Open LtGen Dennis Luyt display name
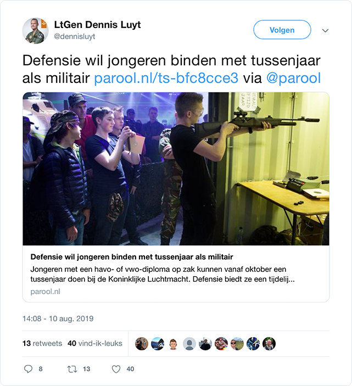The height and width of the screenshot is (386, 352). pyautogui.click(x=97, y=25)
